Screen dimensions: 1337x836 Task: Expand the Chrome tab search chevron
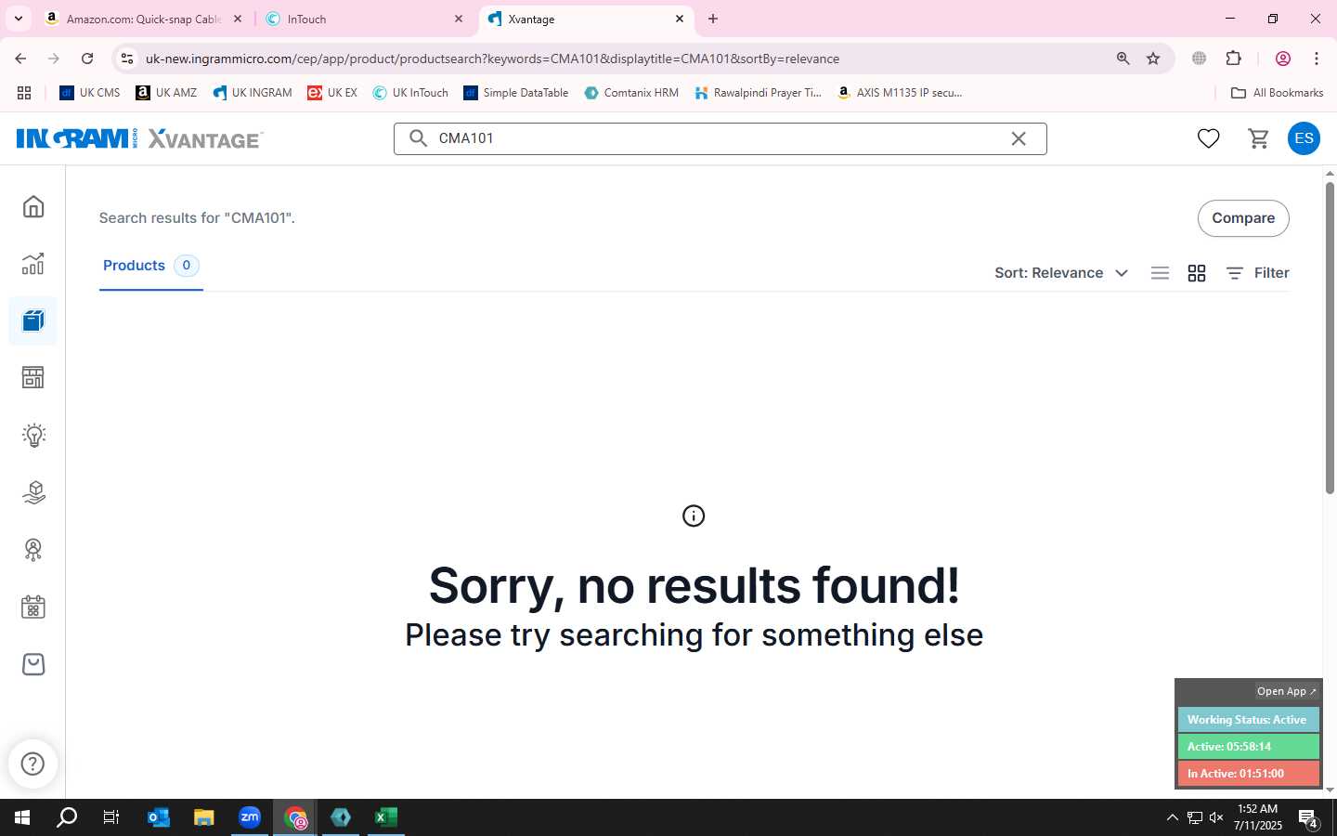(18, 19)
